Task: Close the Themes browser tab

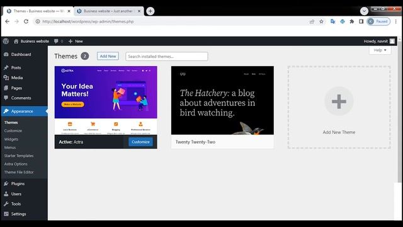Action: coord(69,11)
